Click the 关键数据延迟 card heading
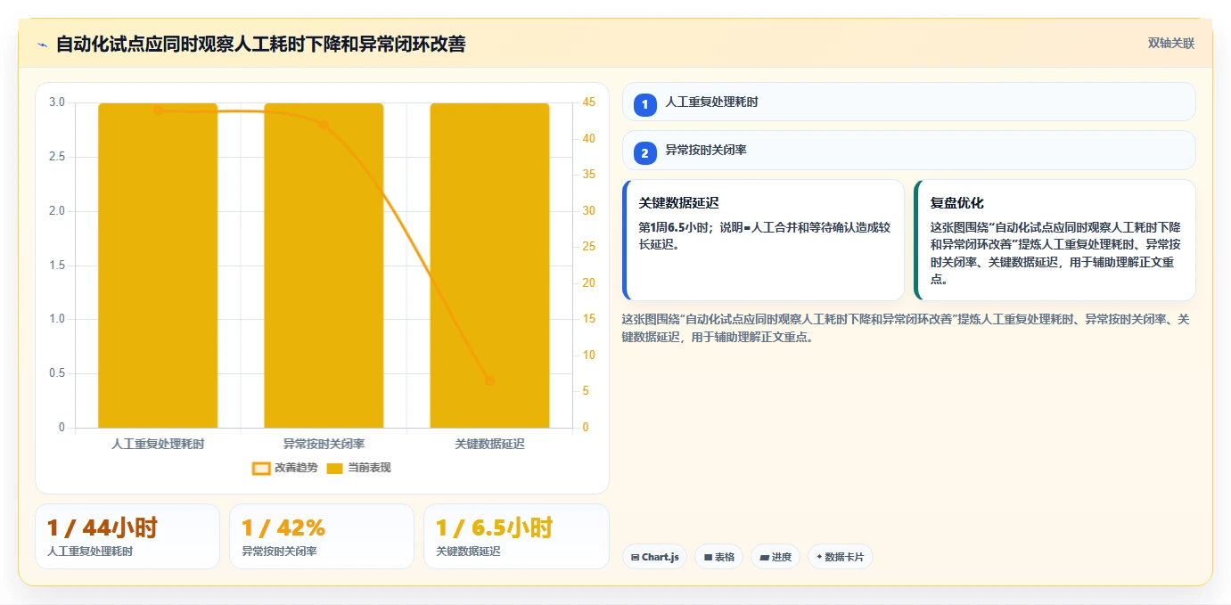This screenshot has width=1231, height=605. [678, 203]
